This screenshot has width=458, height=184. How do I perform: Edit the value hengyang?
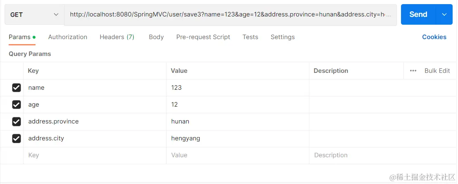(186, 138)
